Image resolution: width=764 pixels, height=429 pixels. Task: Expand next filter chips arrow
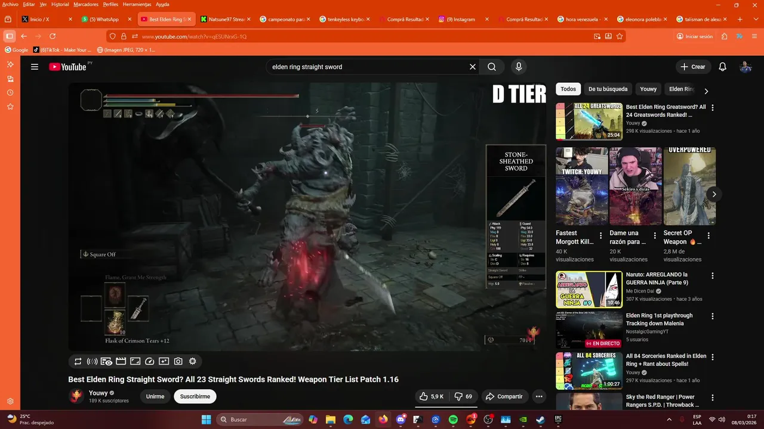pyautogui.click(x=706, y=91)
